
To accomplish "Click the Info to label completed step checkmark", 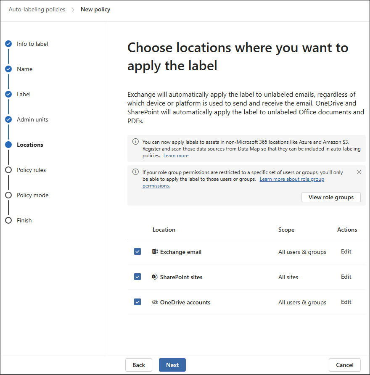I will click(x=8, y=44).
